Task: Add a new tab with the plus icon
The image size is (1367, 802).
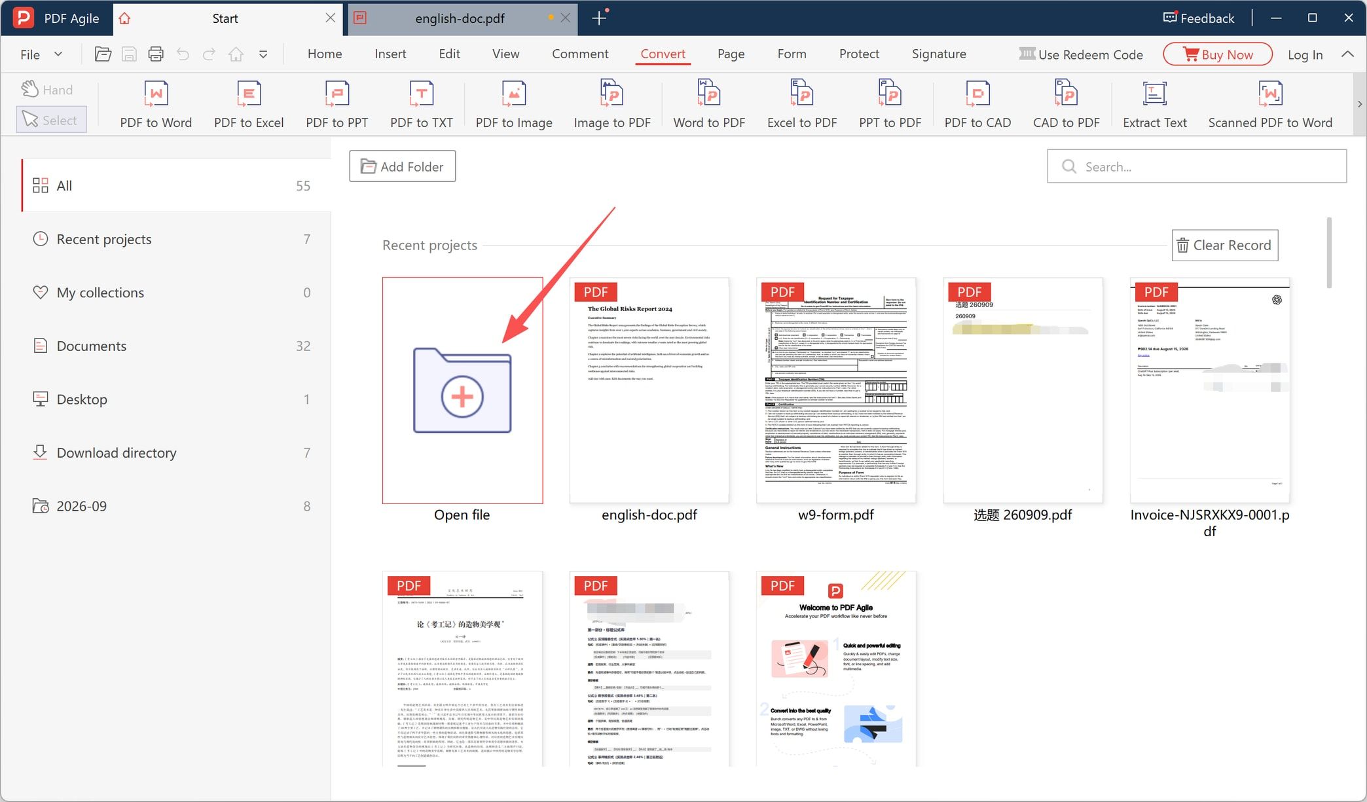Action: point(598,18)
